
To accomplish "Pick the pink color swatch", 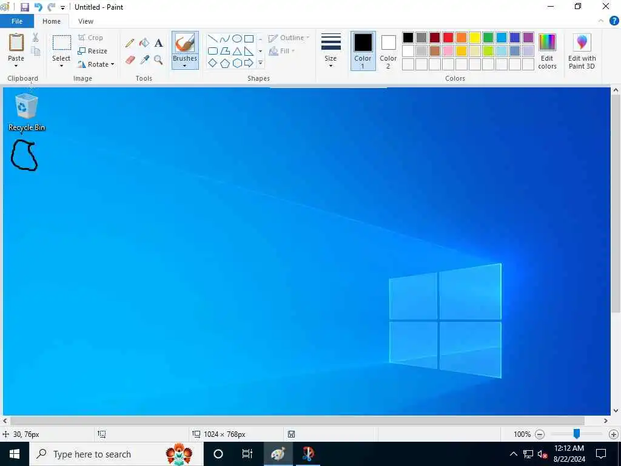I will pyautogui.click(x=448, y=51).
